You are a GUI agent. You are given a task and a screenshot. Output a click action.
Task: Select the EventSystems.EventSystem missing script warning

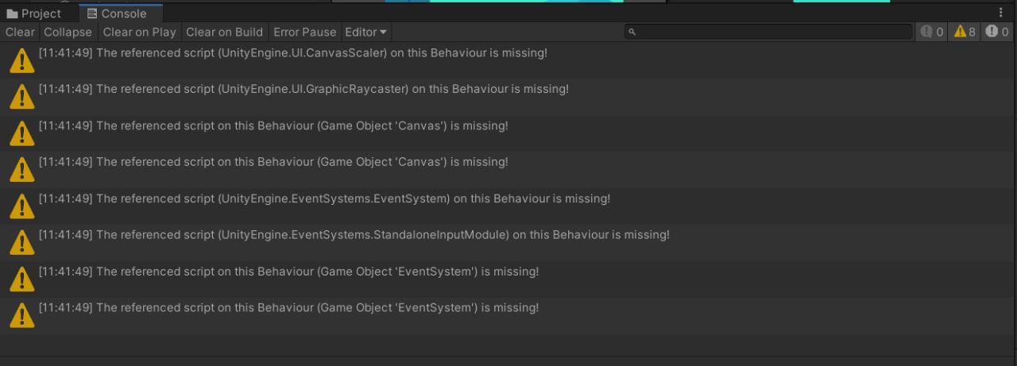pyautogui.click(x=508, y=206)
